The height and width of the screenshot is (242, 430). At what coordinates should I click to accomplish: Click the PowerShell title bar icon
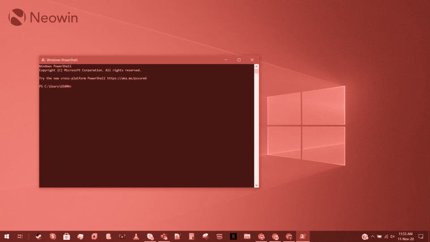pos(42,59)
